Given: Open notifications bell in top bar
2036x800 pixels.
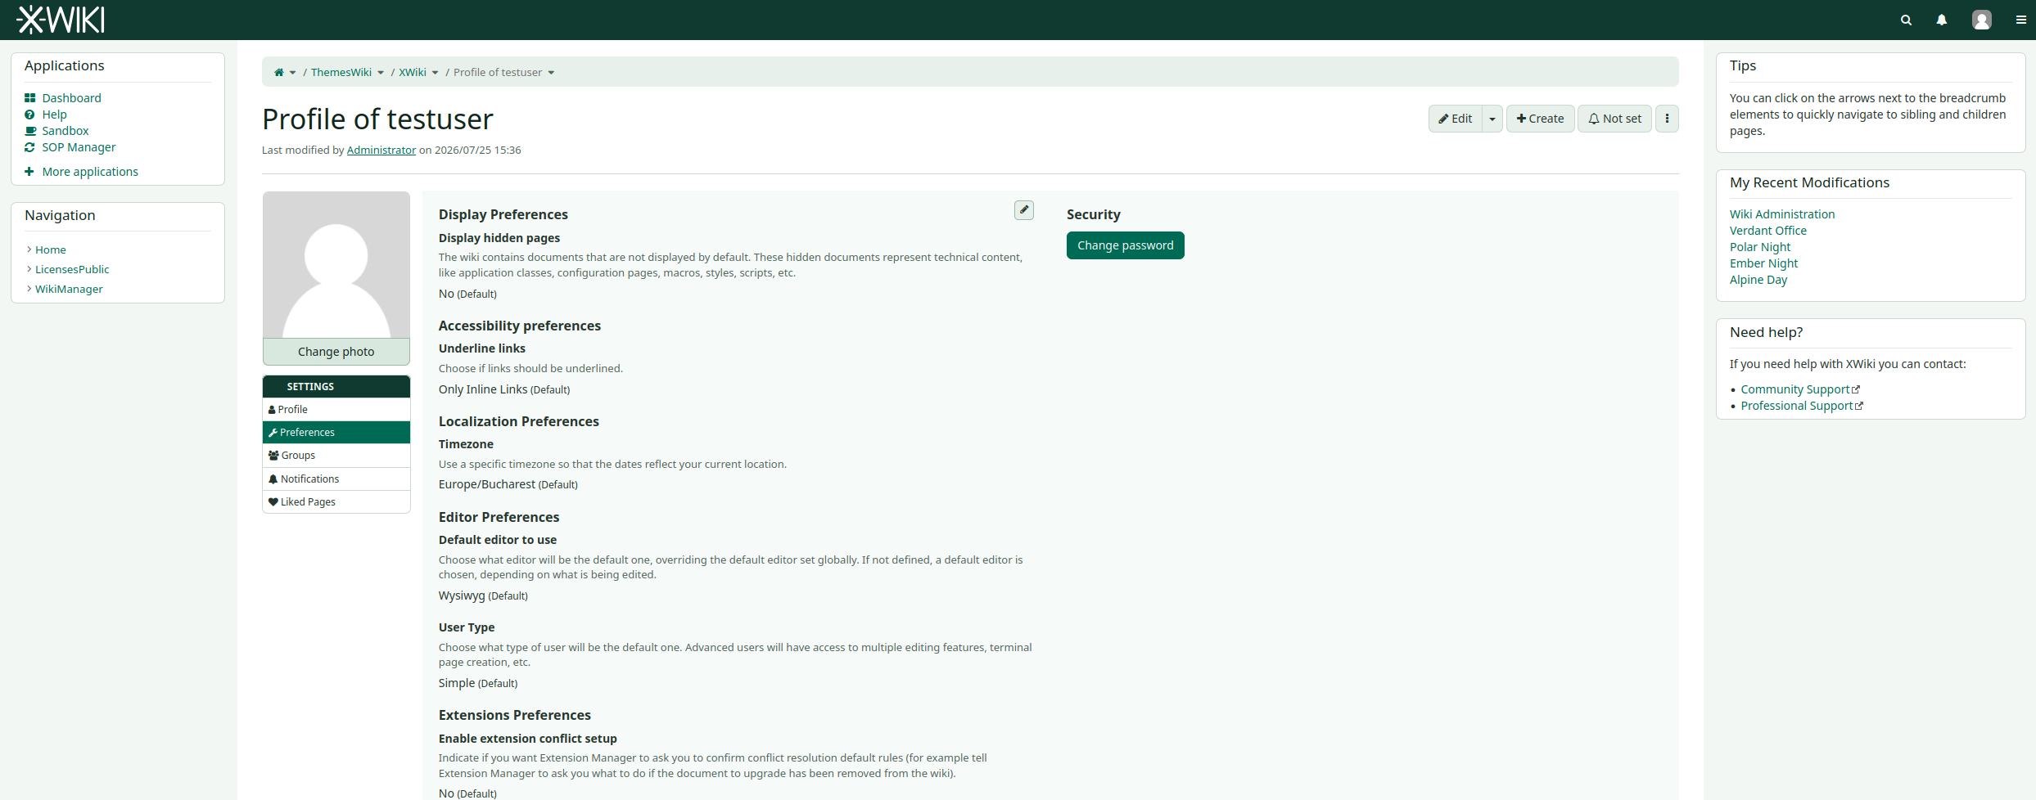Looking at the screenshot, I should (x=1942, y=20).
